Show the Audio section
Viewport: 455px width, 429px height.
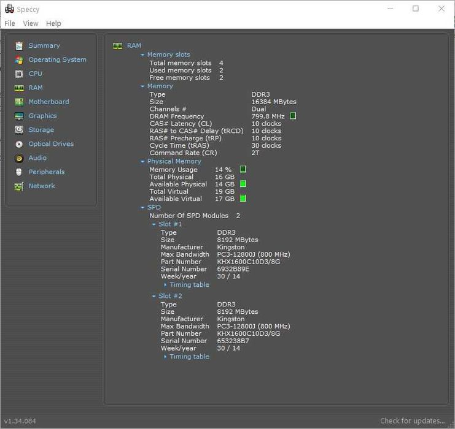(x=37, y=158)
